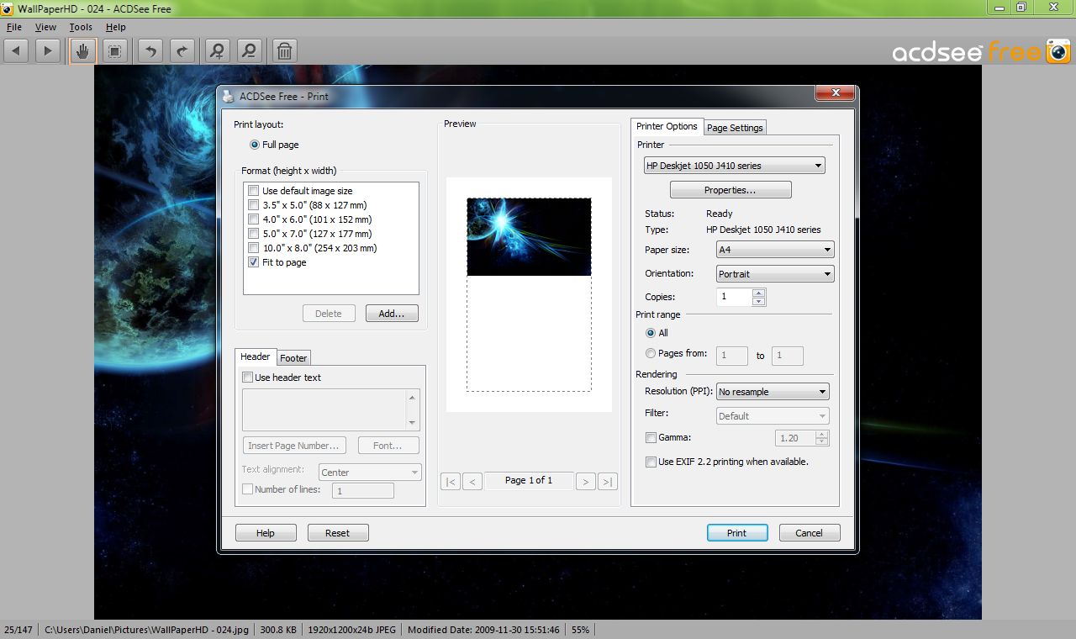Rotate image left icon
This screenshot has width=1076, height=639.
[150, 51]
